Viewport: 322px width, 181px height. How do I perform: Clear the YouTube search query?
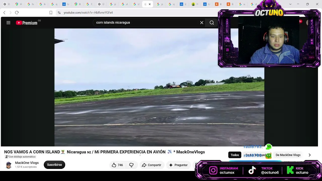[x=202, y=23]
